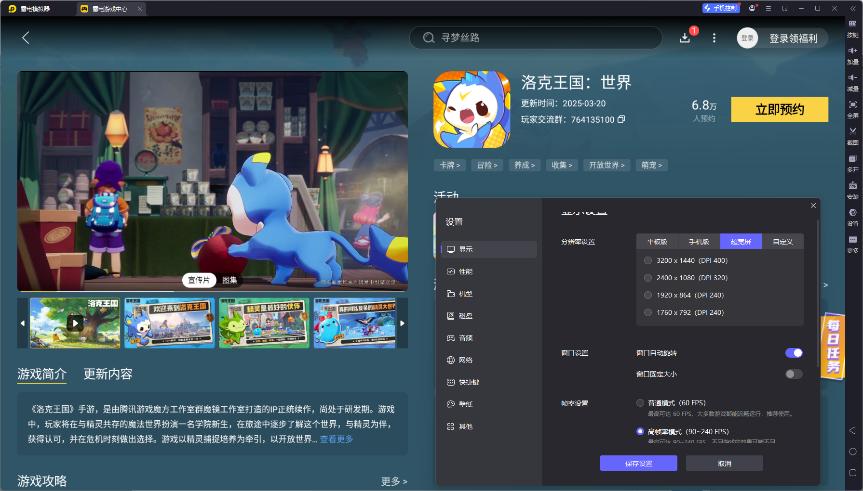Click the 手机控制 phone control button
863x491 pixels.
pyautogui.click(x=721, y=8)
